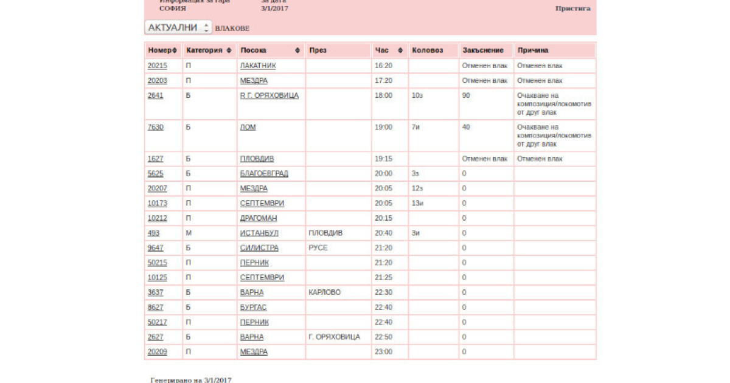The height and width of the screenshot is (383, 730).
Task: Click the via station РУСЕ
Action: (x=318, y=248)
